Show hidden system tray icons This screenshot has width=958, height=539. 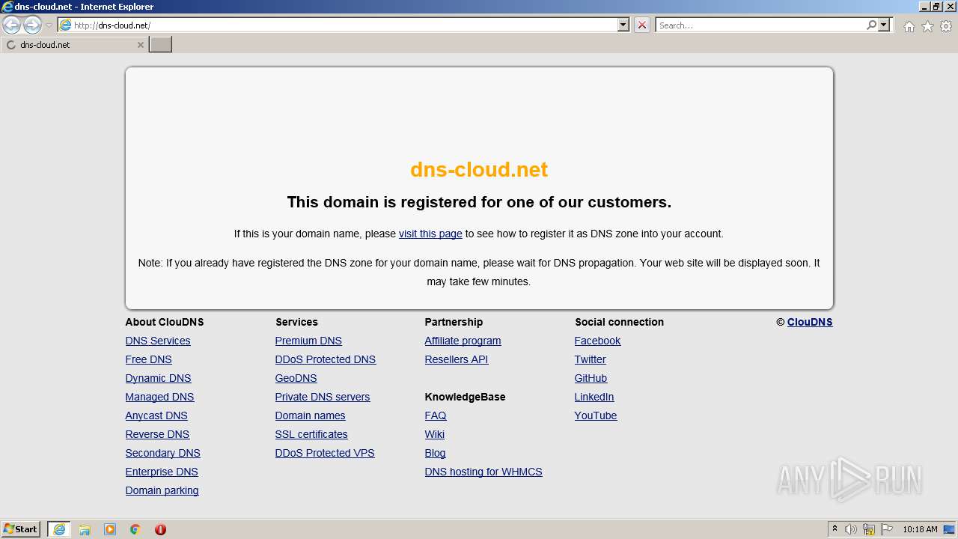(835, 529)
